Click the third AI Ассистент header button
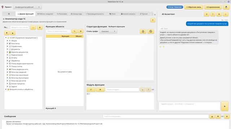Screen dimensions: 231x129 219,14
